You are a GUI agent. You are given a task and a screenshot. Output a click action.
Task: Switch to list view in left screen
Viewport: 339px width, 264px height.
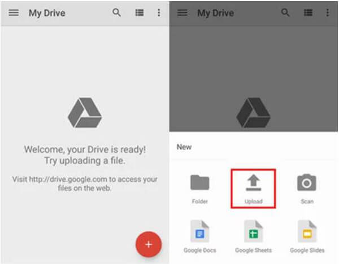140,13
